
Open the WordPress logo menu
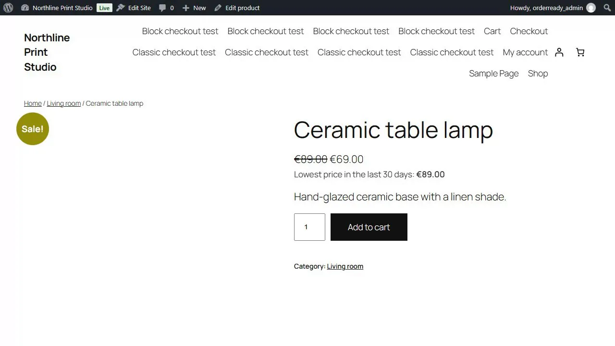8,8
